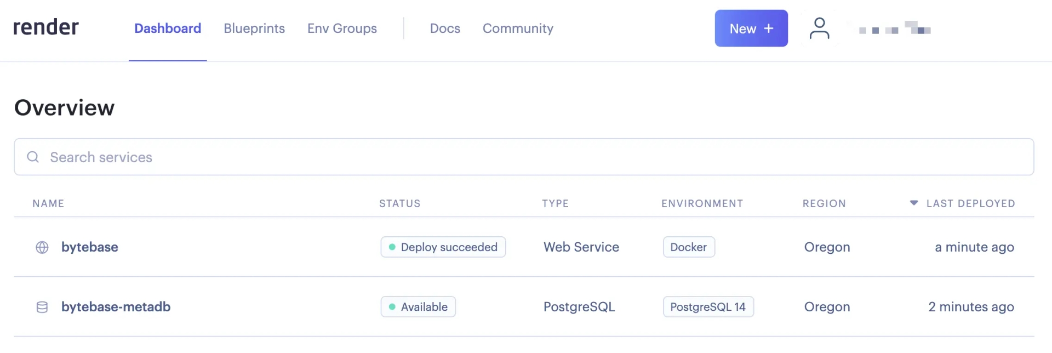Toggle sort arrow next to Last Deployed

pos(913,203)
